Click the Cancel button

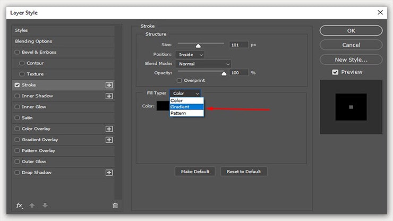tap(351, 45)
